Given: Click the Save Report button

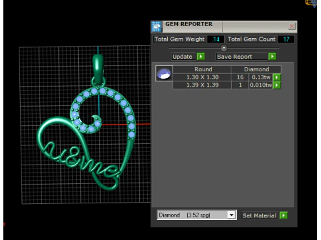Looking at the screenshot, I should tap(241, 57).
